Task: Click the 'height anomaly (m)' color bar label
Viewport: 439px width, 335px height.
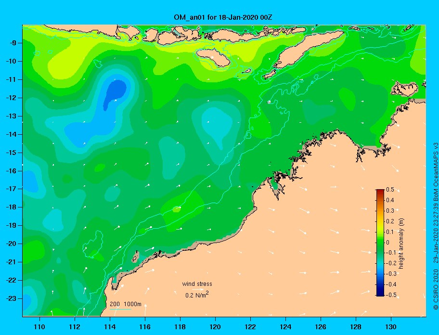Action: point(401,244)
